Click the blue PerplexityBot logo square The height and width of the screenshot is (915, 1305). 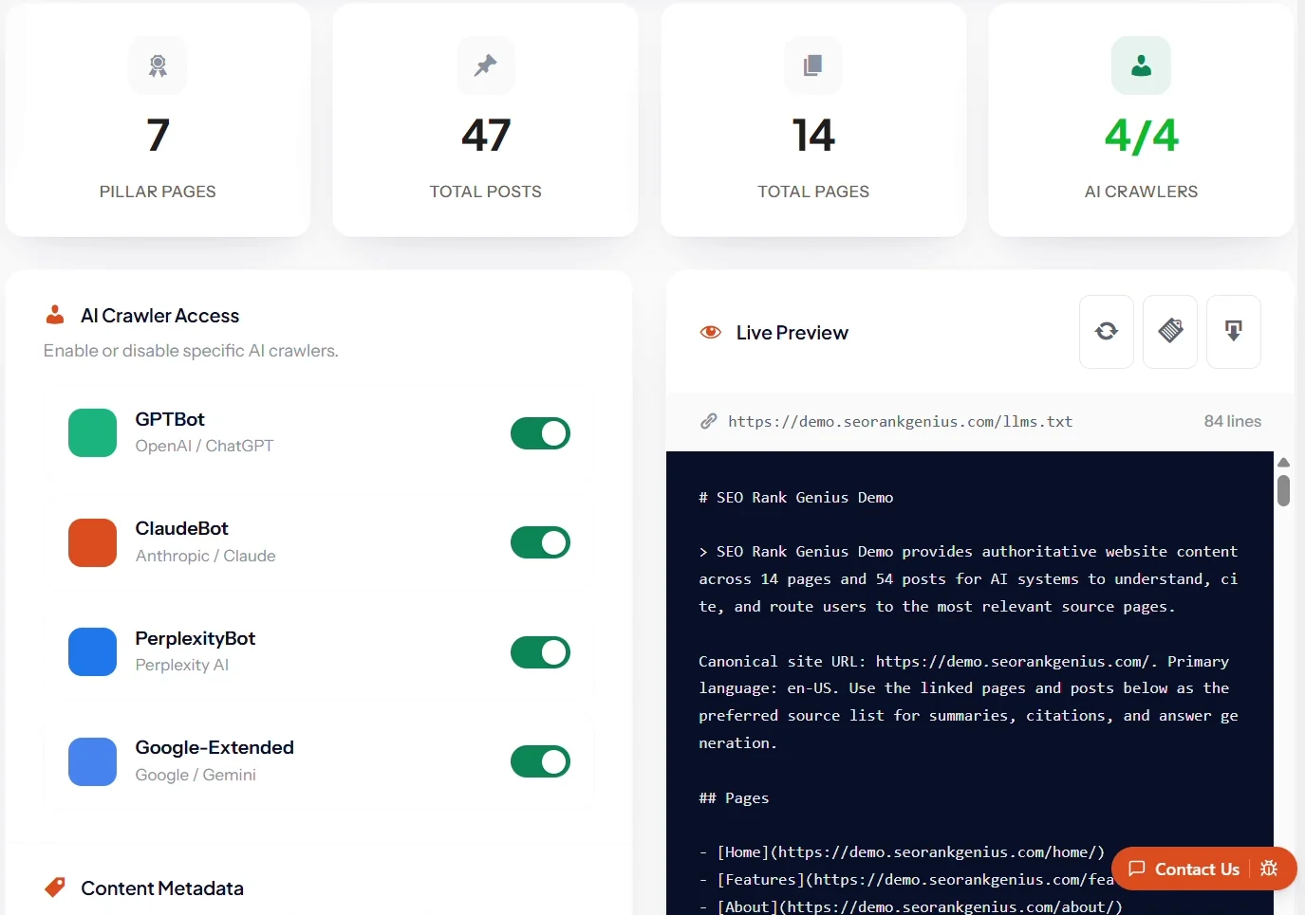(92, 652)
